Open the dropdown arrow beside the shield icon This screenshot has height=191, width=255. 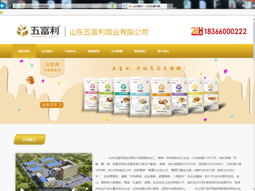point(18,6)
